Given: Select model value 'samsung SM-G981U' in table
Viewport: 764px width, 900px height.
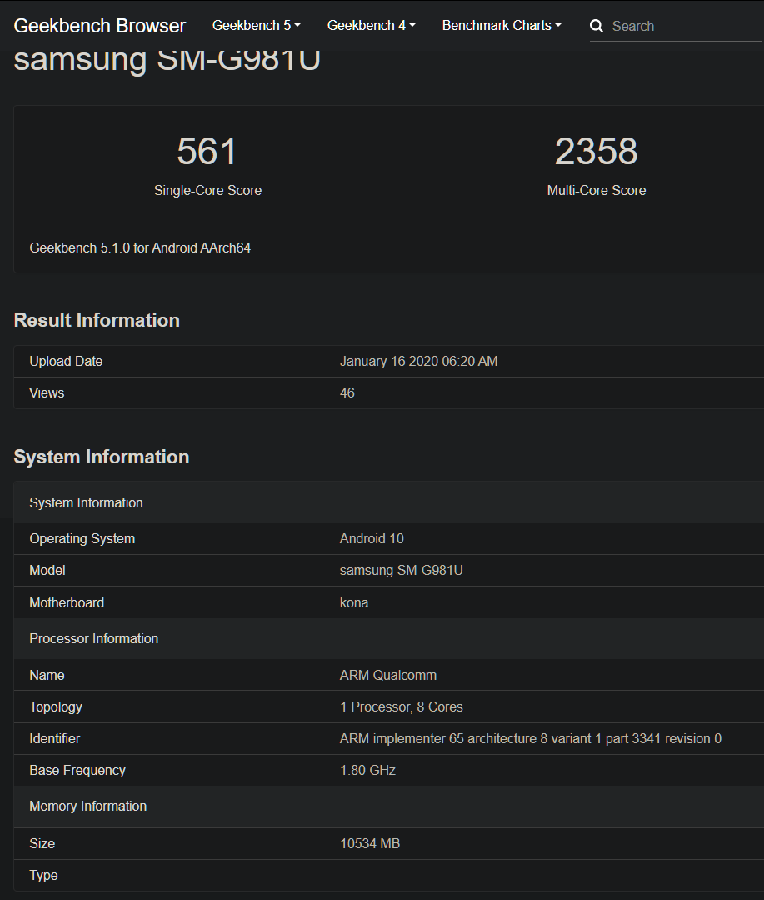Looking at the screenshot, I should tap(402, 570).
